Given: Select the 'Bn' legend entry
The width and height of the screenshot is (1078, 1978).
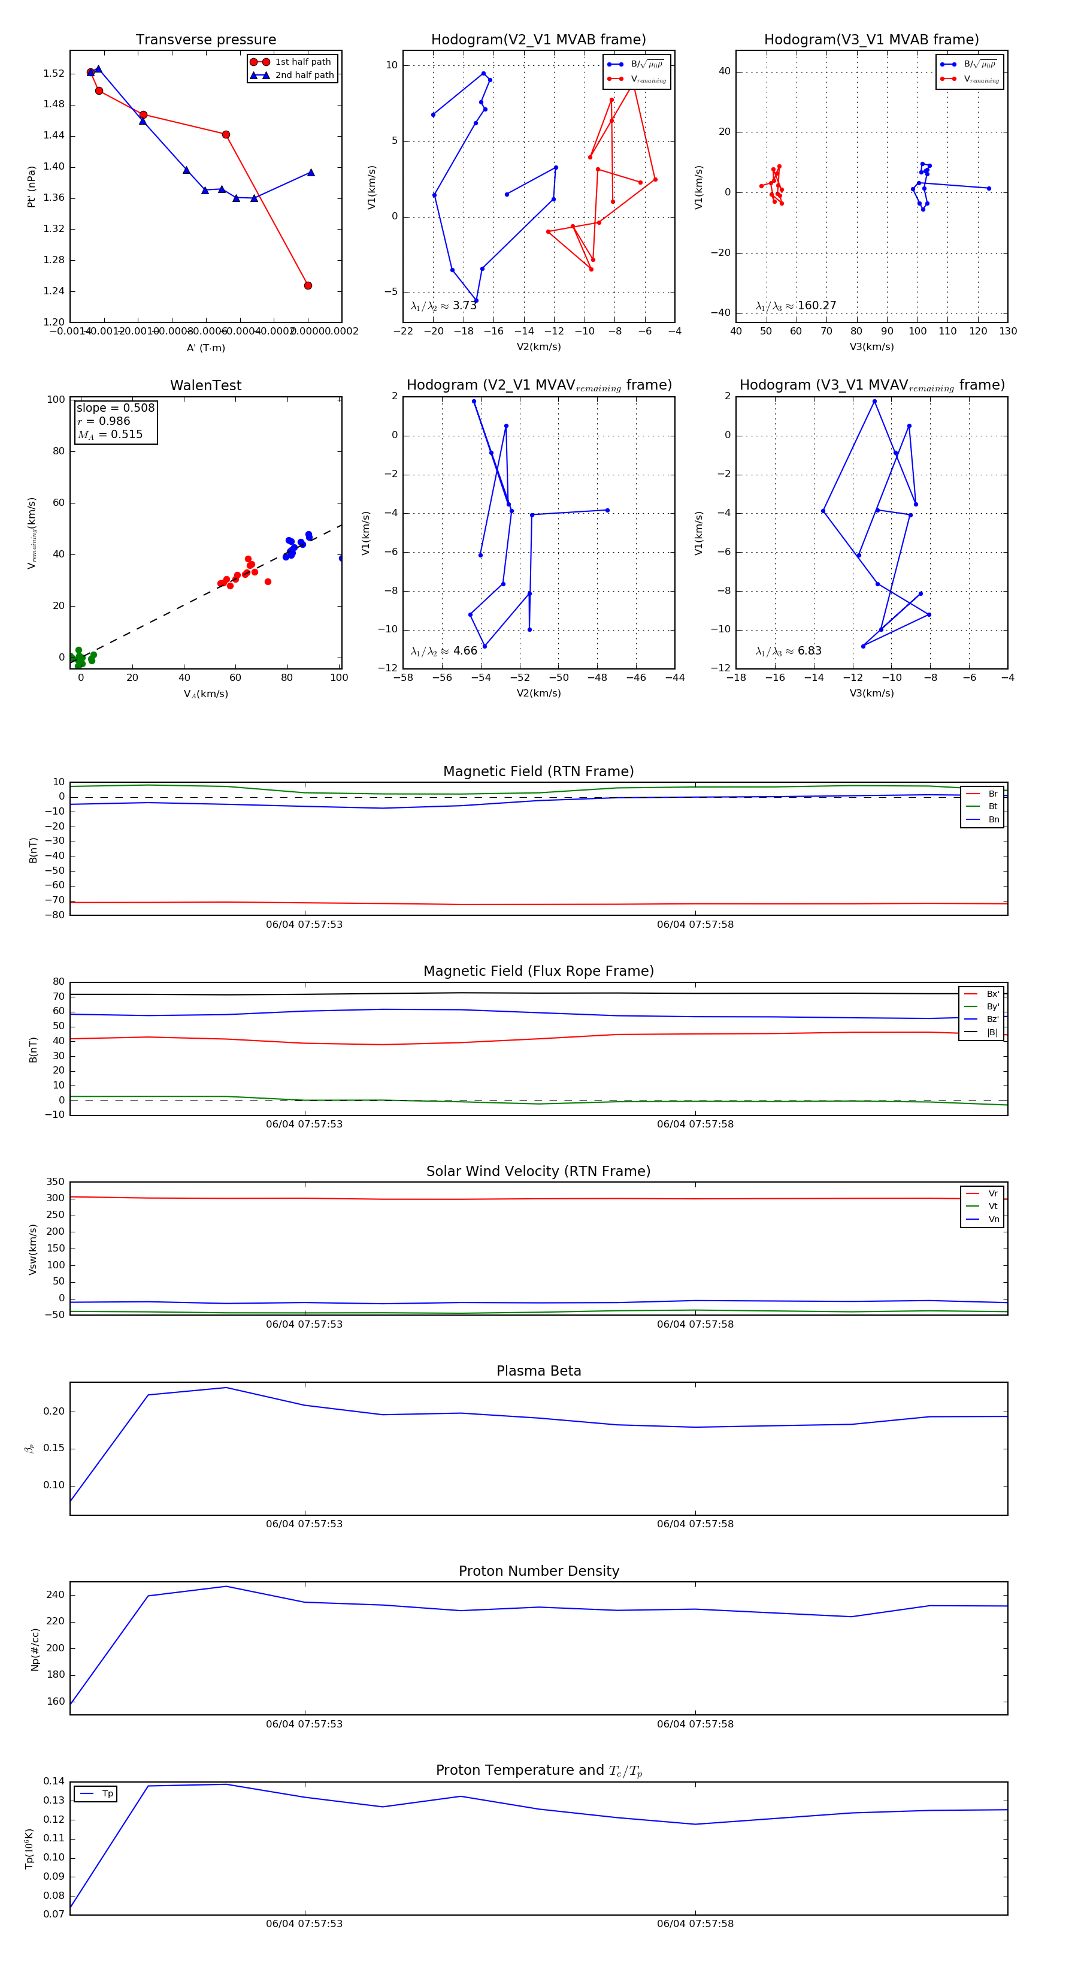Looking at the screenshot, I should point(982,820).
